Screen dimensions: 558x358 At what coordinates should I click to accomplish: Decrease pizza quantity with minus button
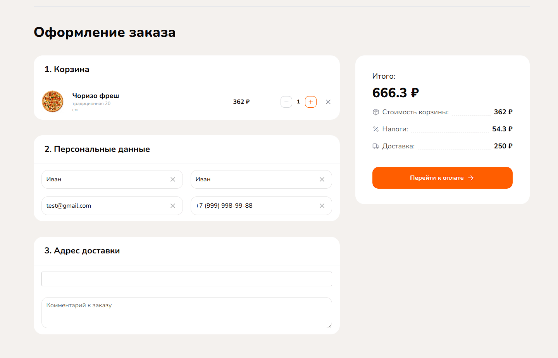(x=286, y=102)
